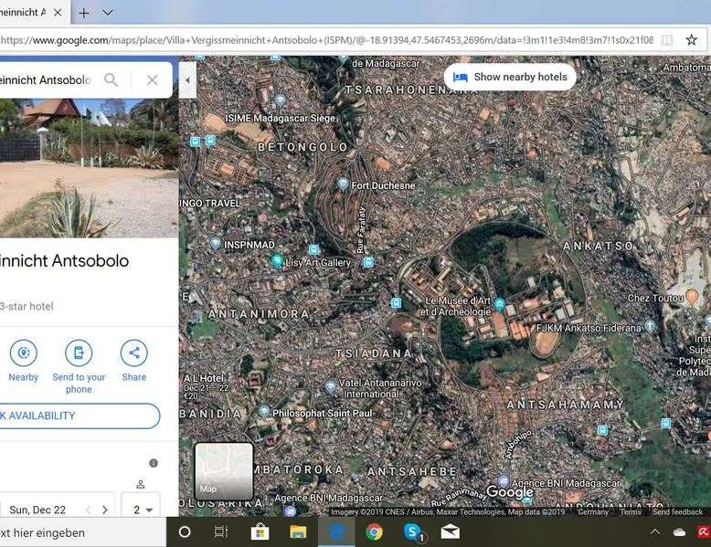Click the ANTSAHAMAMY neighborhood label

(x=566, y=405)
